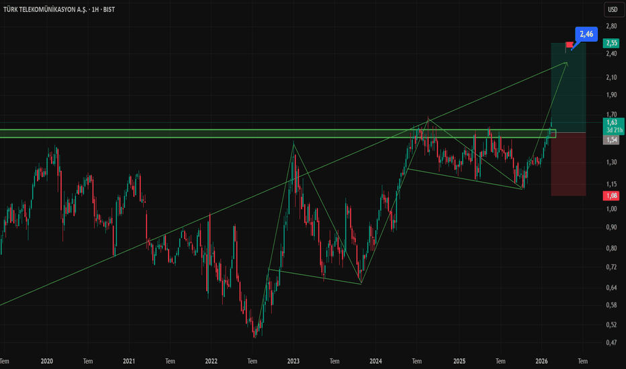Click the gray 1,54 price label

pyautogui.click(x=611, y=140)
